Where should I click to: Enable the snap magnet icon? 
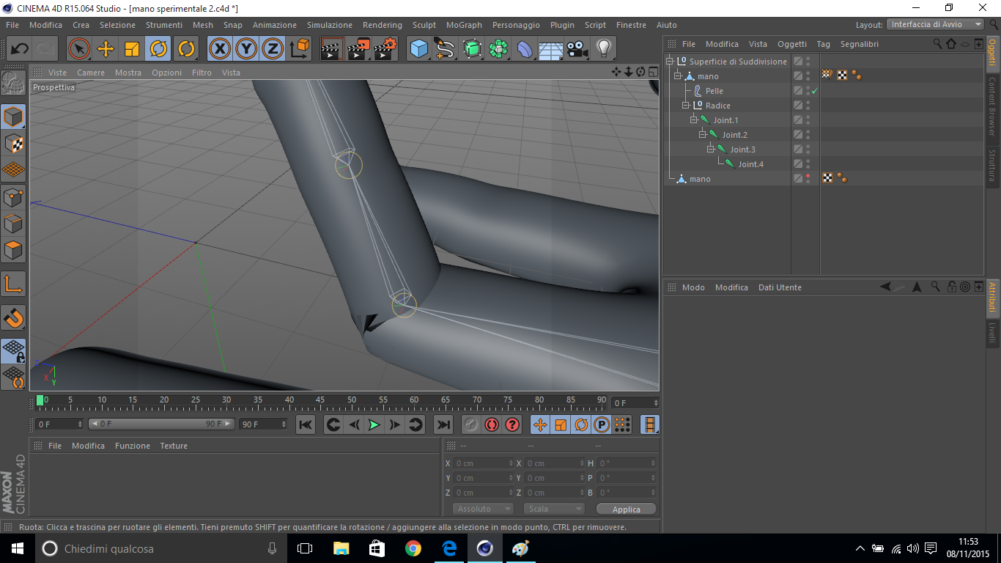[x=14, y=317]
